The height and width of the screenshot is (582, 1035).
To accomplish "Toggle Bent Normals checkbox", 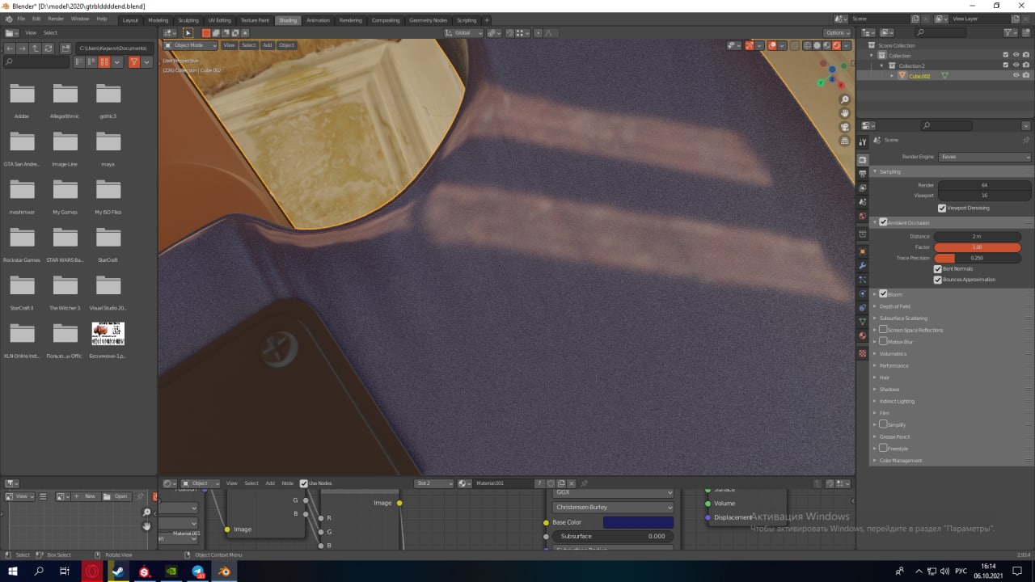I will pyautogui.click(x=938, y=268).
